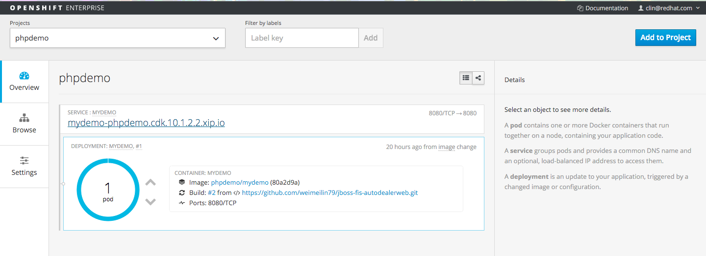Click the user avatar icon
The height and width of the screenshot is (256, 706).
pos(640,8)
